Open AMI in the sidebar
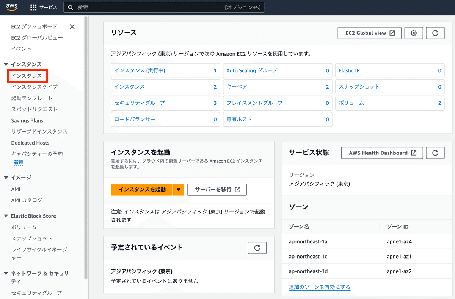This screenshot has height=299, width=455. click(16, 189)
